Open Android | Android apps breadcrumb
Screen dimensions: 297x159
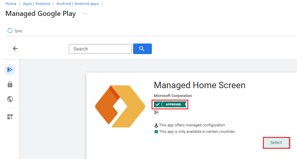coord(78,4)
